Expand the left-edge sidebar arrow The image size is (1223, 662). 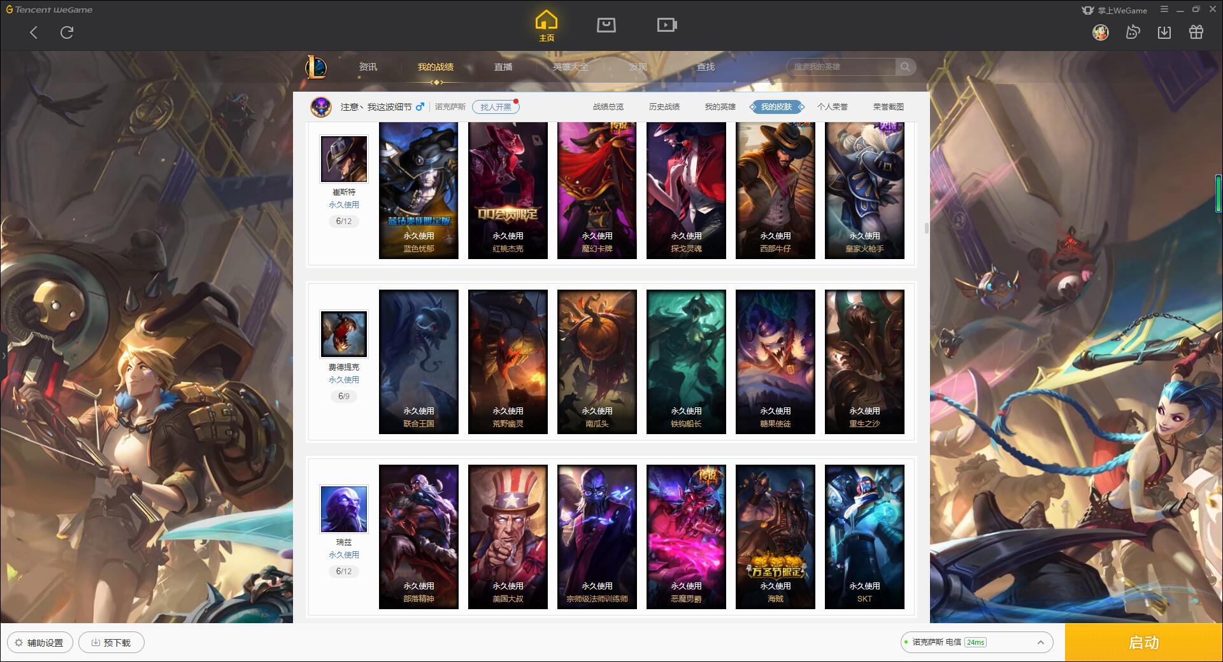3,355
